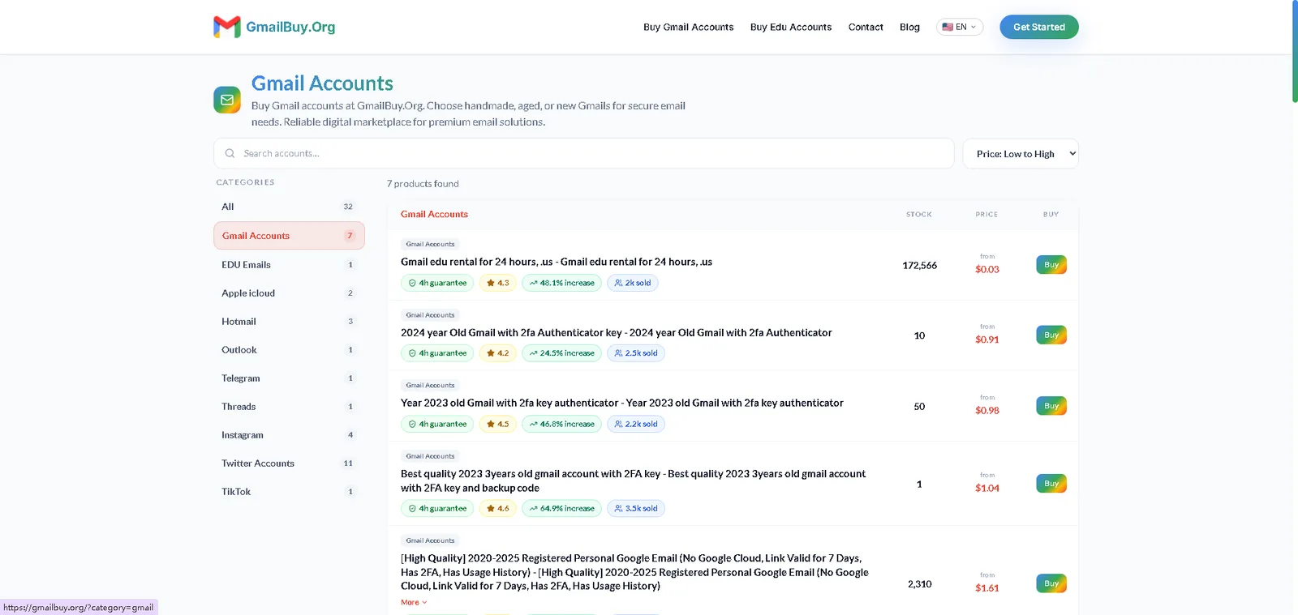Buy the 2024 year Old Gmail listing
Screen dimensions: 1298x615
click(x=1051, y=335)
